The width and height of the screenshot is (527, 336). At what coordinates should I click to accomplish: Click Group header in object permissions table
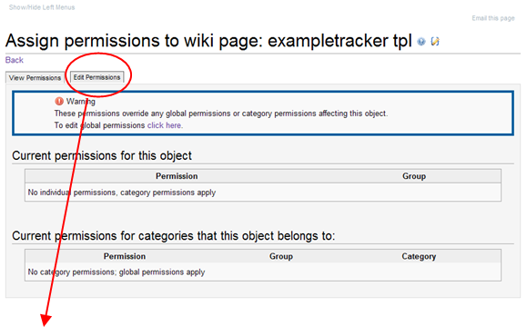pos(414,176)
